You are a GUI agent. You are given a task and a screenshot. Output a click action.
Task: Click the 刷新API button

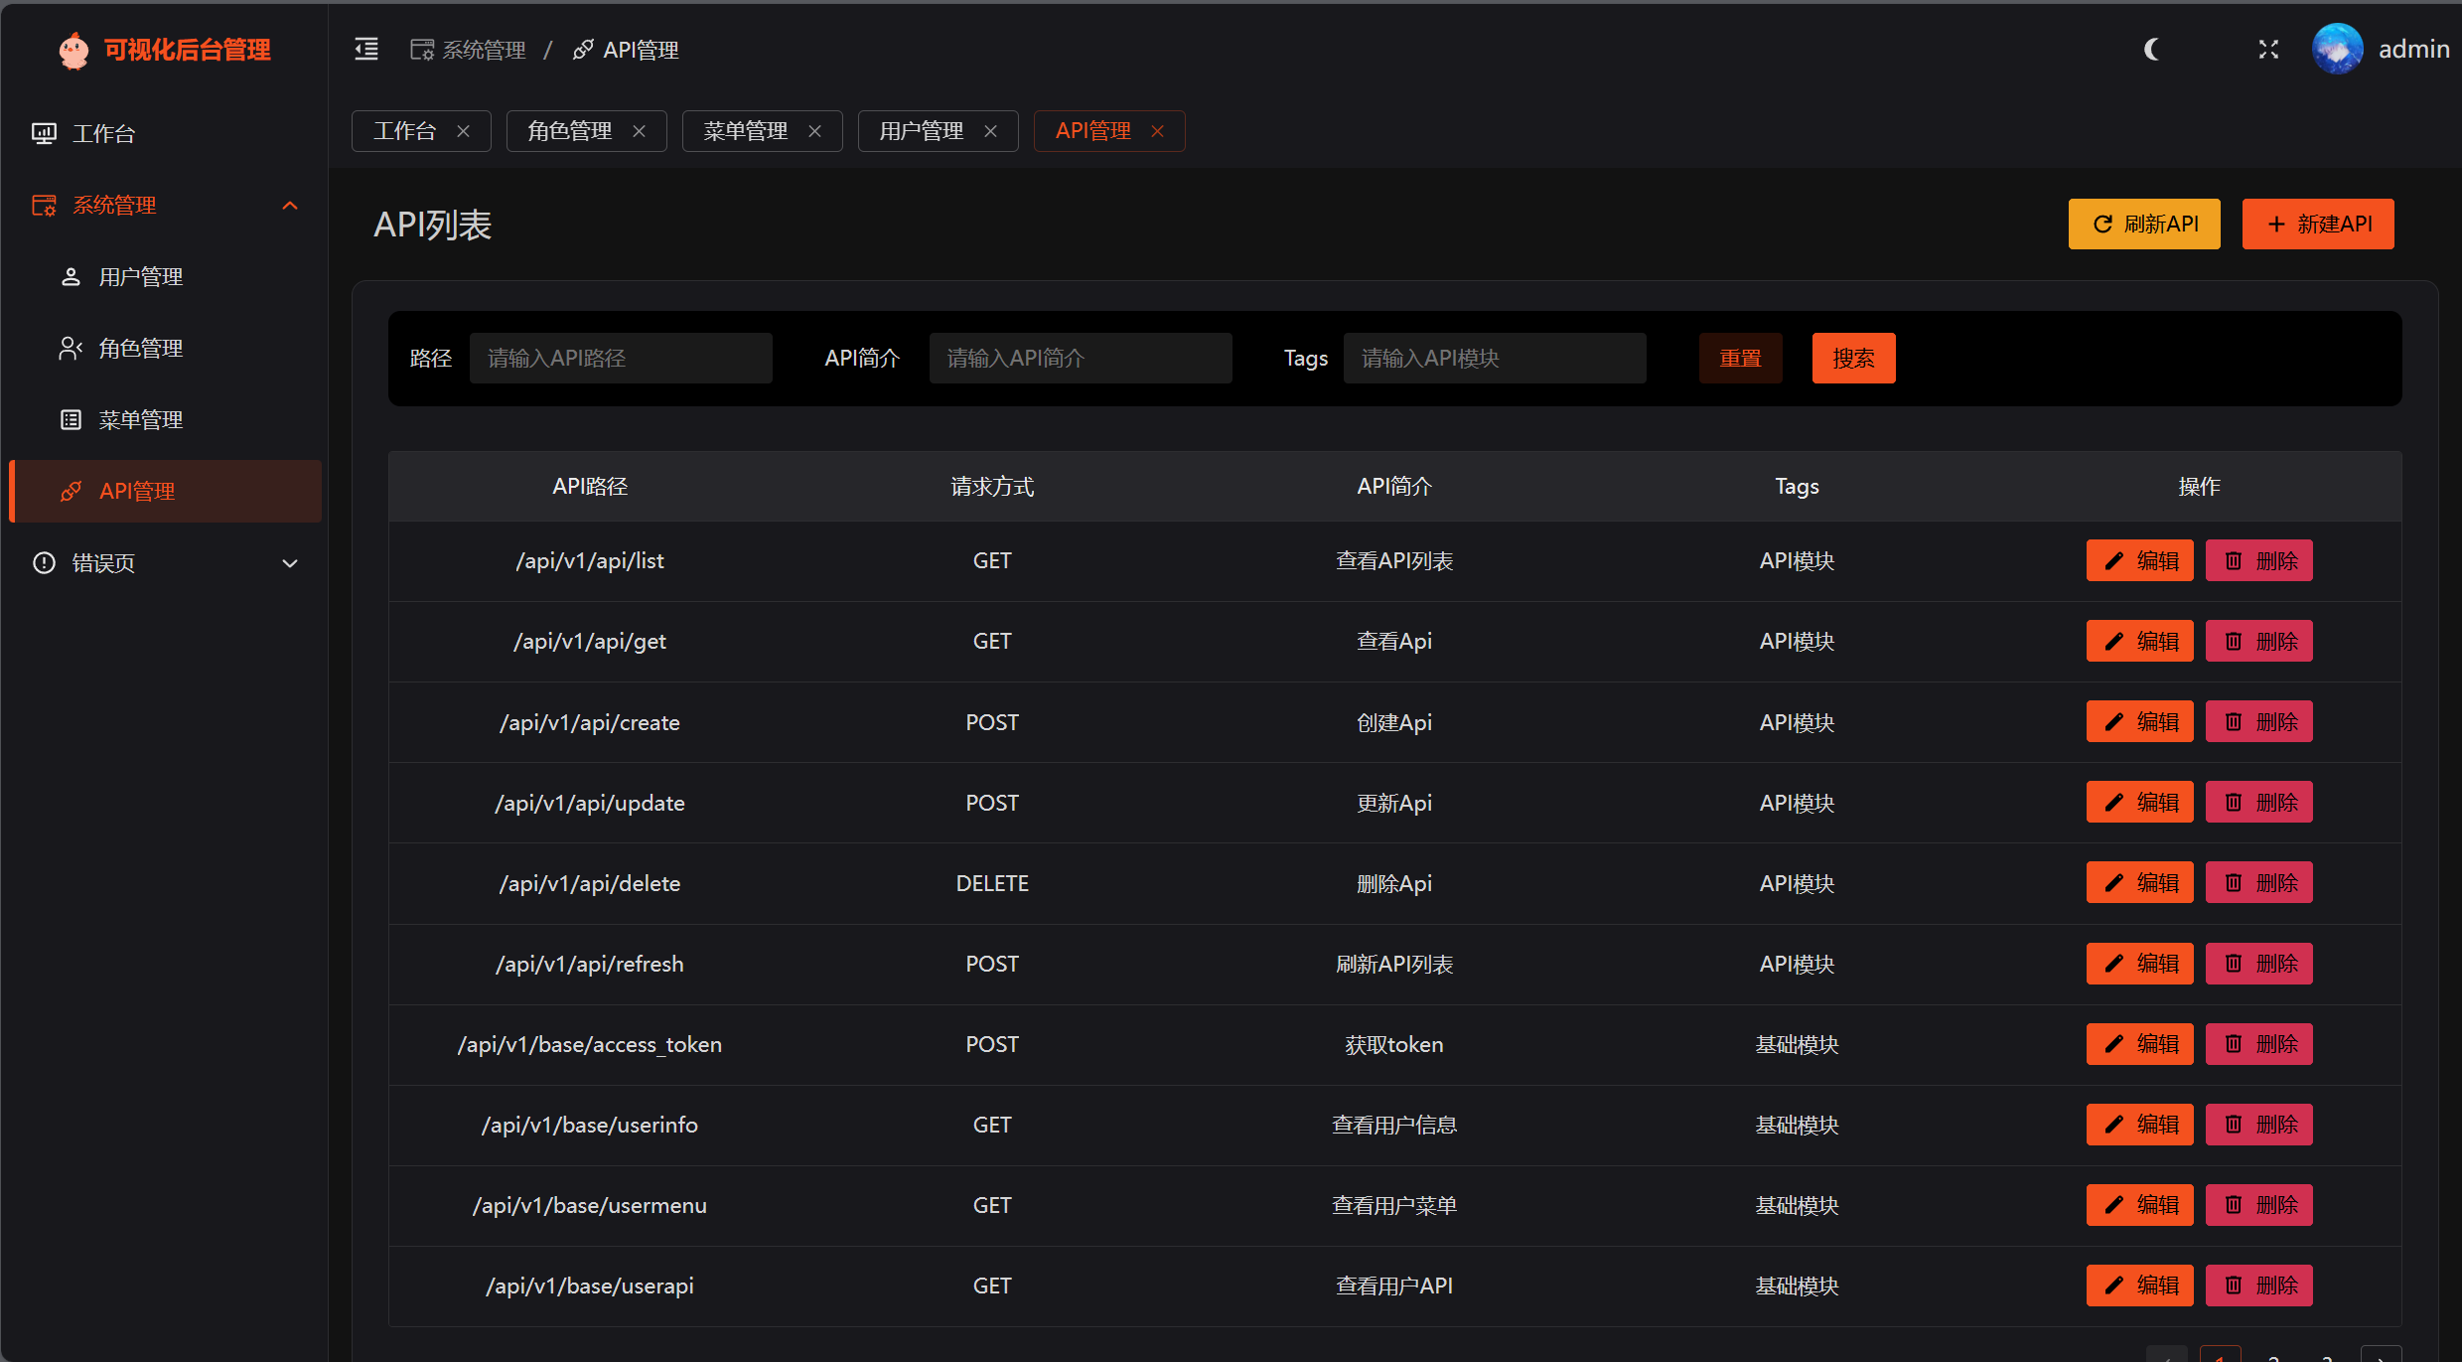2144,225
